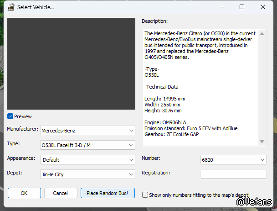This screenshot has width=277, height=211.
Task: Minimize the Select Vehicle window
Action: pyautogui.click(x=221, y=7)
